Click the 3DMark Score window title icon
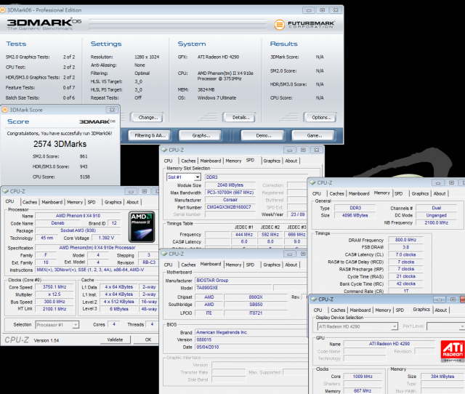This screenshot has height=394, width=465. tap(5, 110)
